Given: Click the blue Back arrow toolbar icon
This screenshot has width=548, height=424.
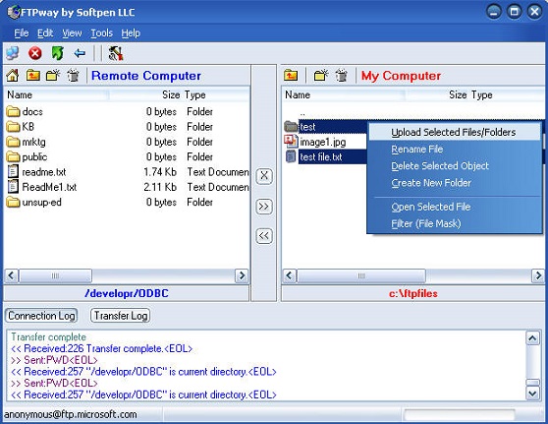Looking at the screenshot, I should pos(80,53).
